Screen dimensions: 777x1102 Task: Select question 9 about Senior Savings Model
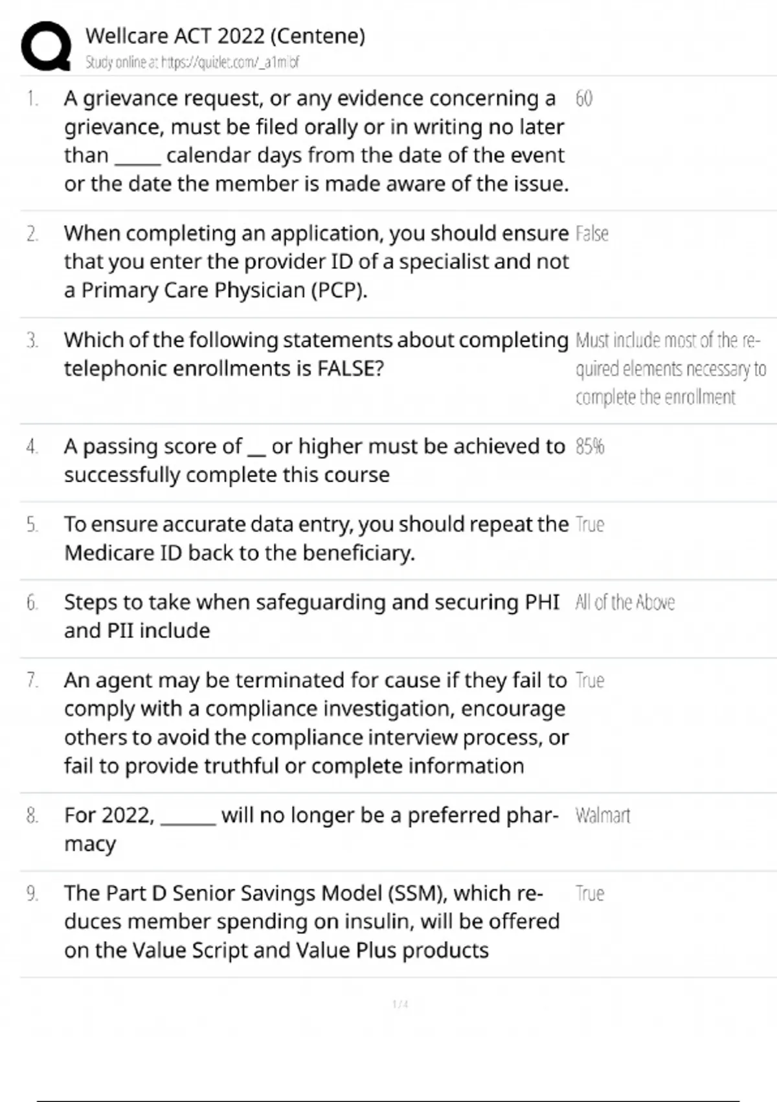(x=311, y=921)
